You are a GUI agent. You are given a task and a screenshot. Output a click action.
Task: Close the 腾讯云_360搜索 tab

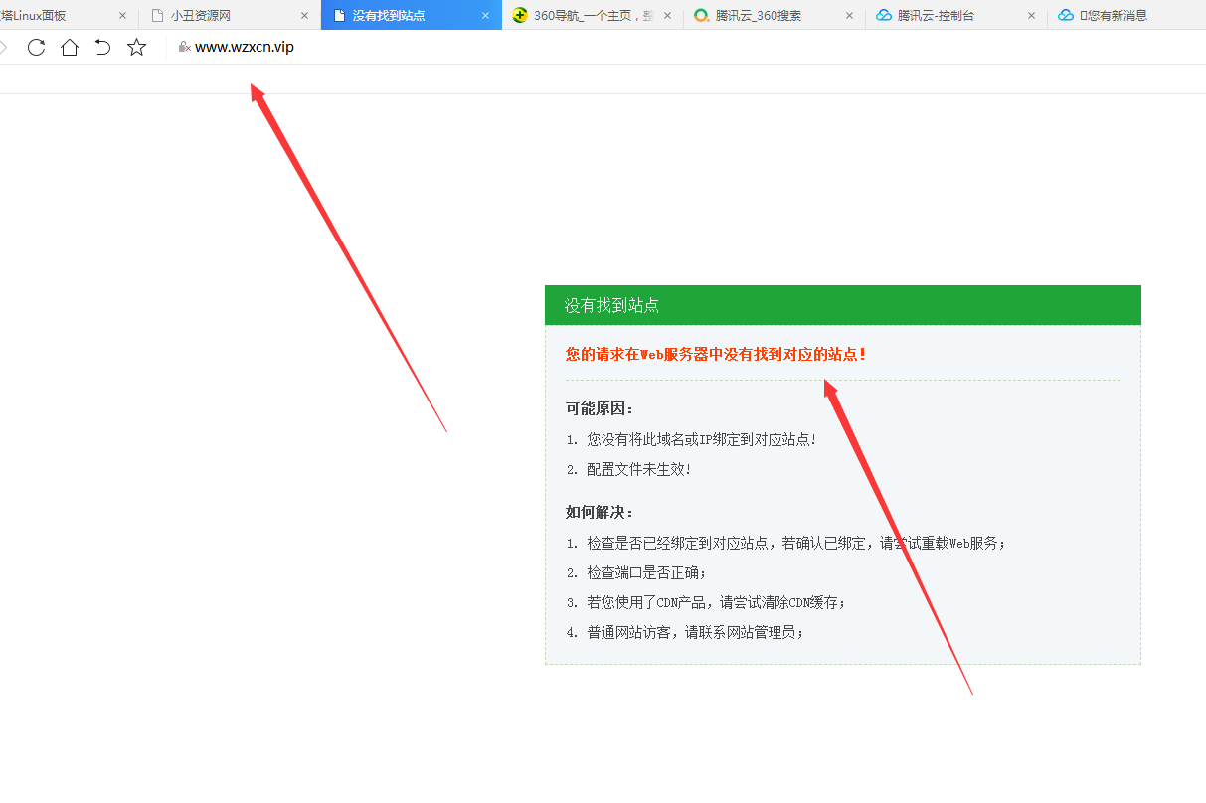[x=849, y=16]
